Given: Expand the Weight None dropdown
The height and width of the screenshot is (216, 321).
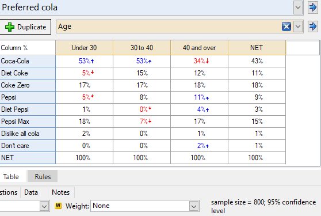Looking at the screenshot, I should pos(194,206).
